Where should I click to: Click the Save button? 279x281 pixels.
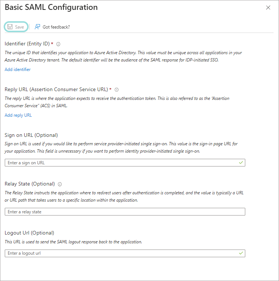pyautogui.click(x=16, y=27)
